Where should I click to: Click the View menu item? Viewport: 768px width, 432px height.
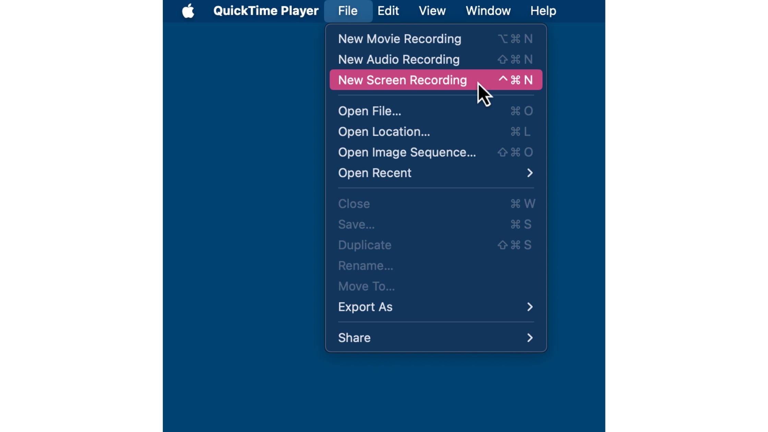[432, 10]
